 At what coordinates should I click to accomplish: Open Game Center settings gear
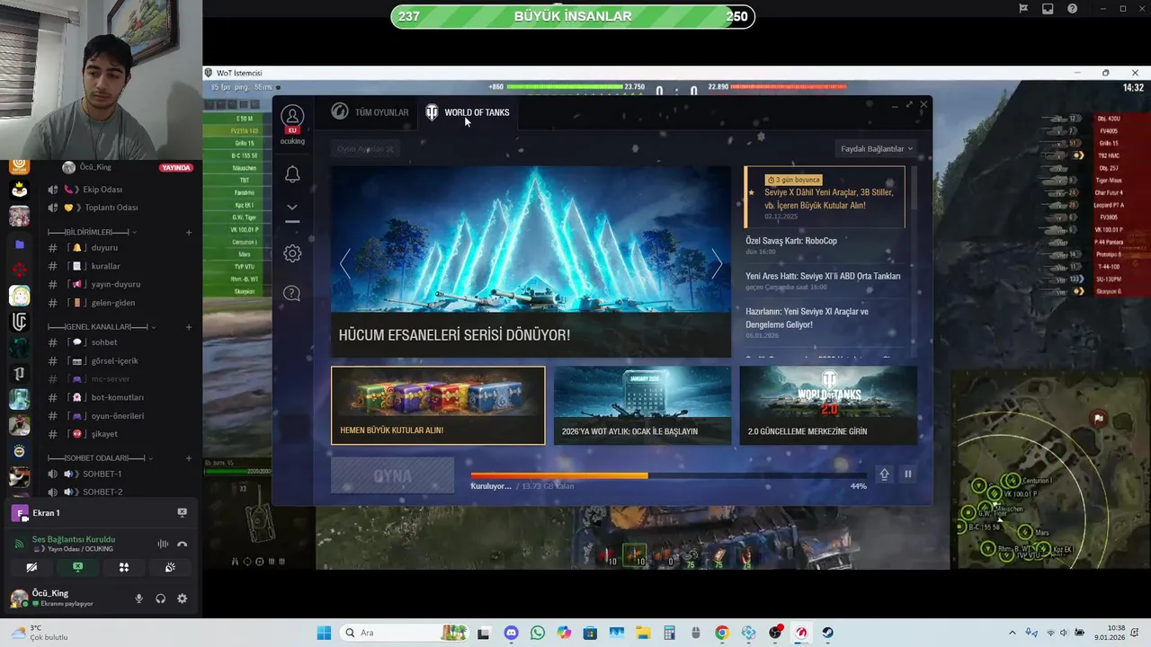tap(292, 253)
